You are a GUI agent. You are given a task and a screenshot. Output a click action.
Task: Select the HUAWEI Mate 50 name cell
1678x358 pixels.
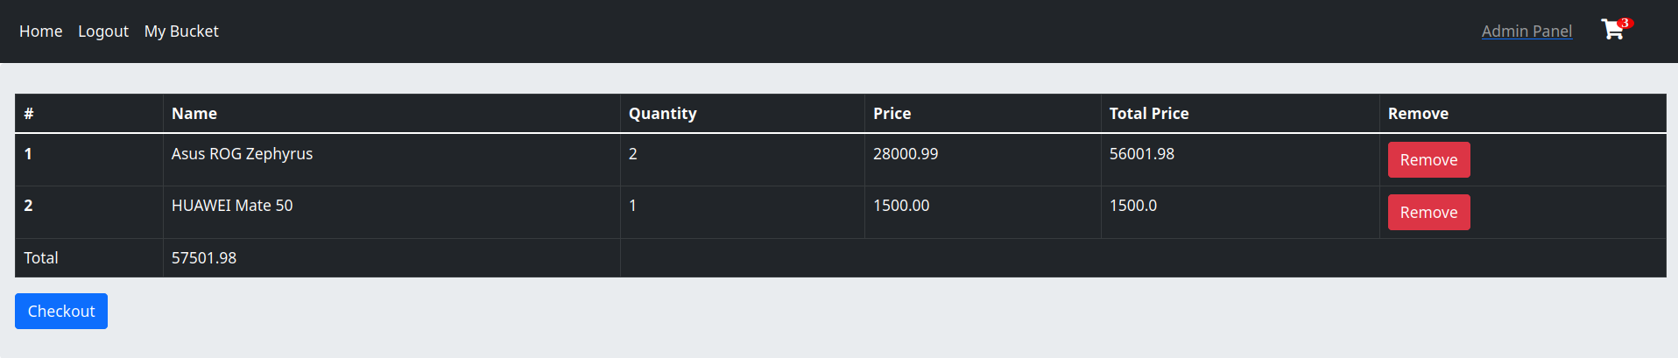[x=391, y=213]
